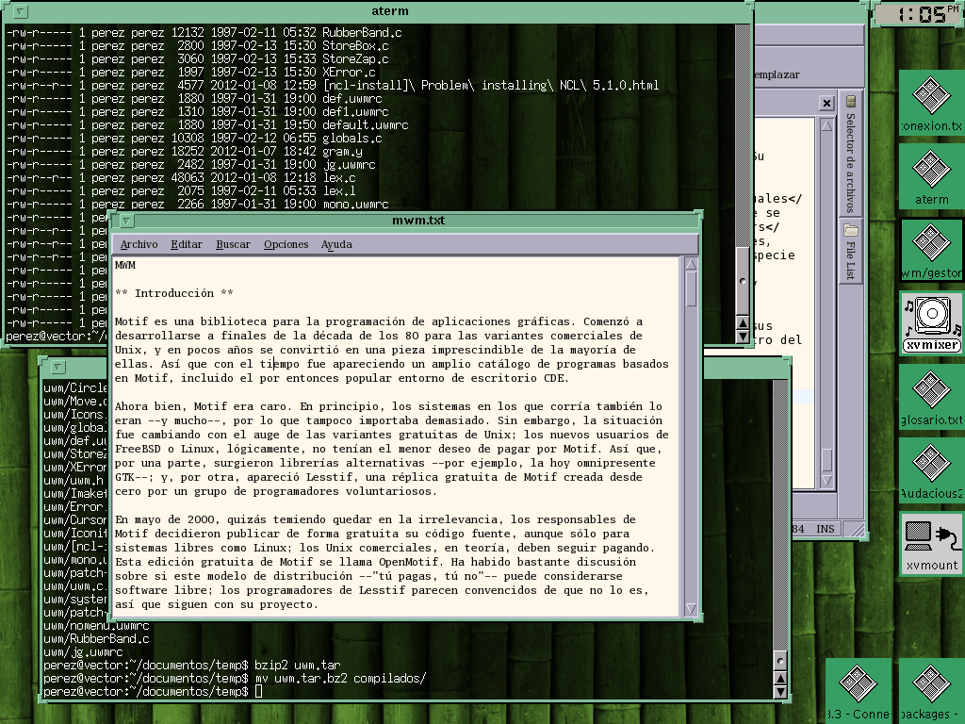Click the lower terminal scrollbar down arrow

(x=780, y=691)
